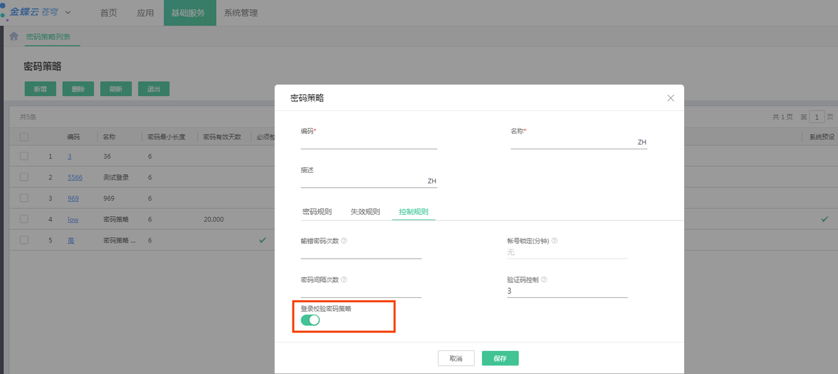Click the page number input box
Image resolution: width=838 pixels, height=374 pixels.
[x=816, y=117]
